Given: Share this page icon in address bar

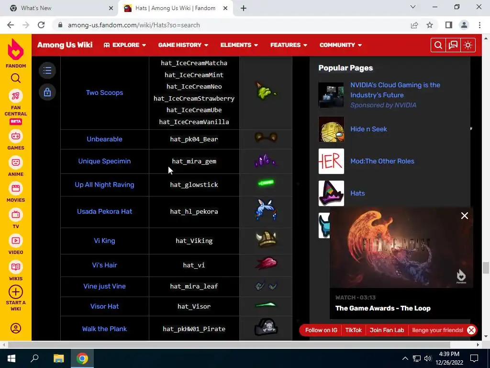Looking at the screenshot, I should 414,25.
